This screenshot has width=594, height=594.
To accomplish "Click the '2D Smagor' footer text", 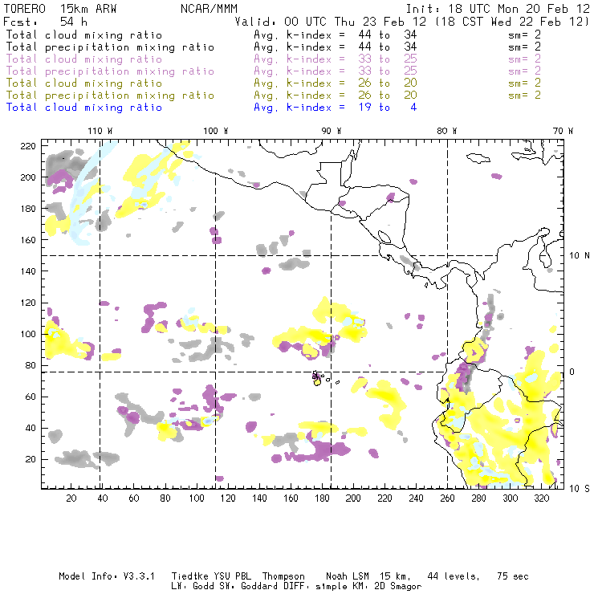I will [x=398, y=587].
